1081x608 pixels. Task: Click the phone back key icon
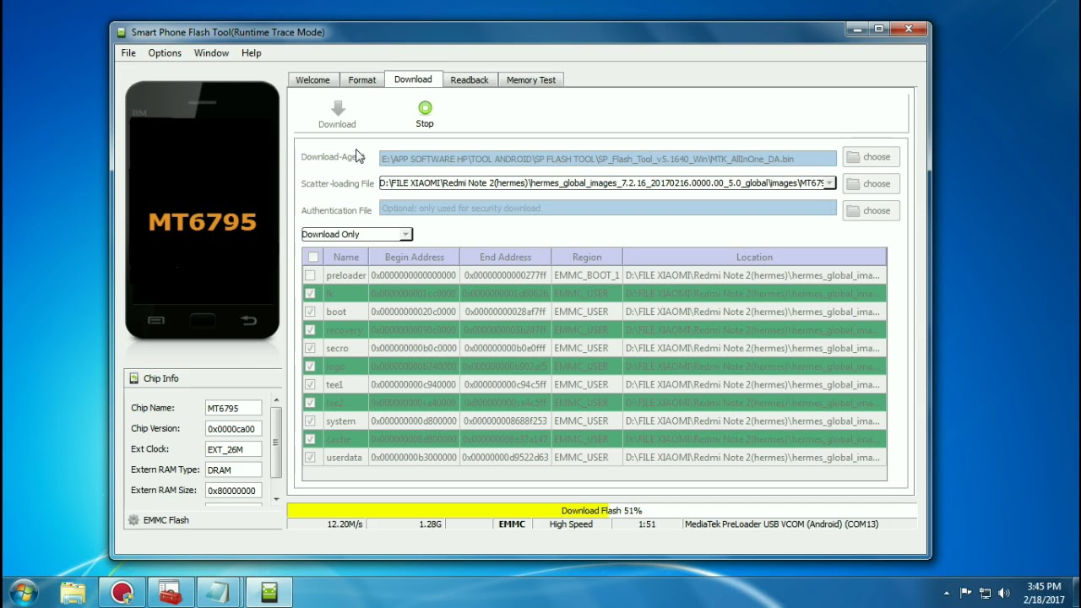click(x=249, y=320)
